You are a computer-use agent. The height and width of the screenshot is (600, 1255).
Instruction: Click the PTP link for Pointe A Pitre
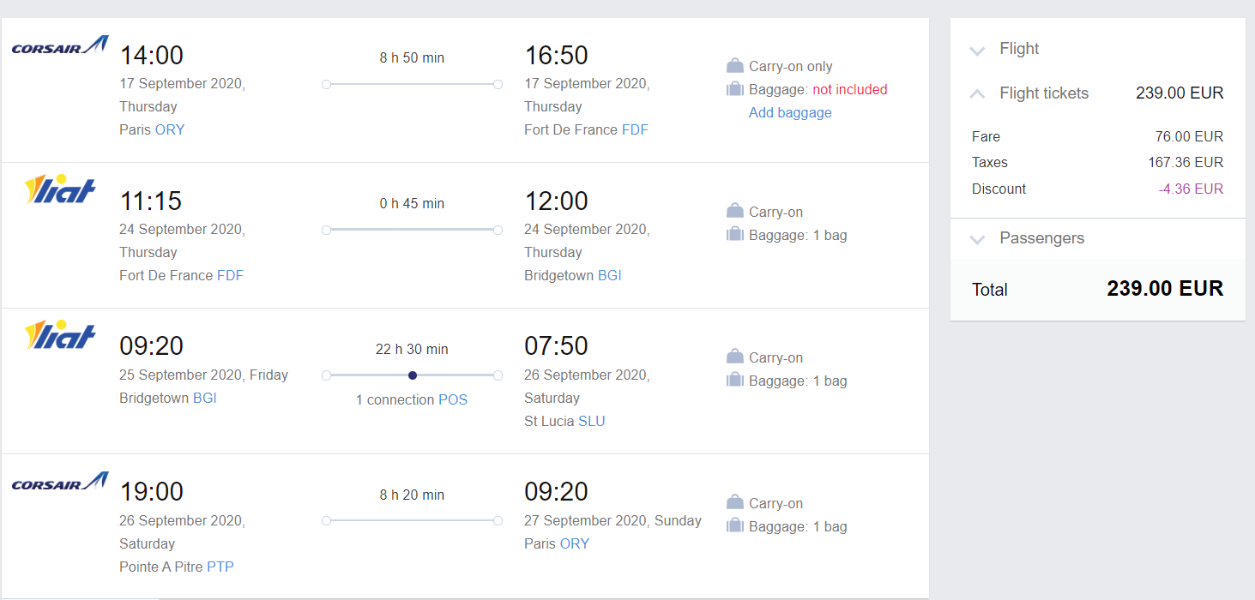(x=220, y=567)
